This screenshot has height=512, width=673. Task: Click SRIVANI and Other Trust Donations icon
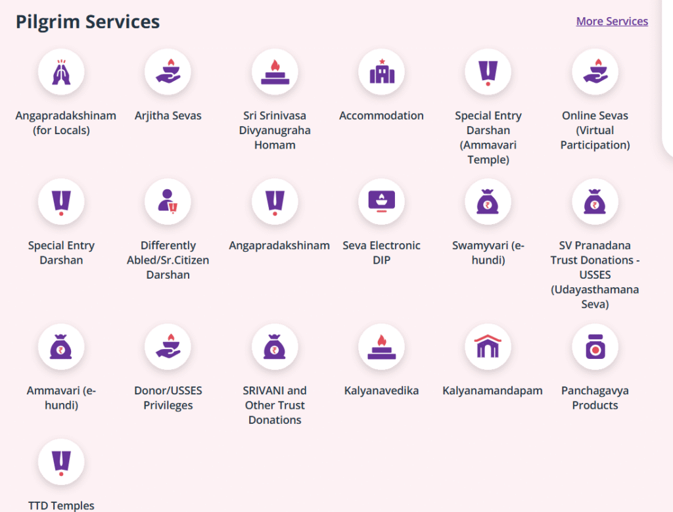coord(275,347)
